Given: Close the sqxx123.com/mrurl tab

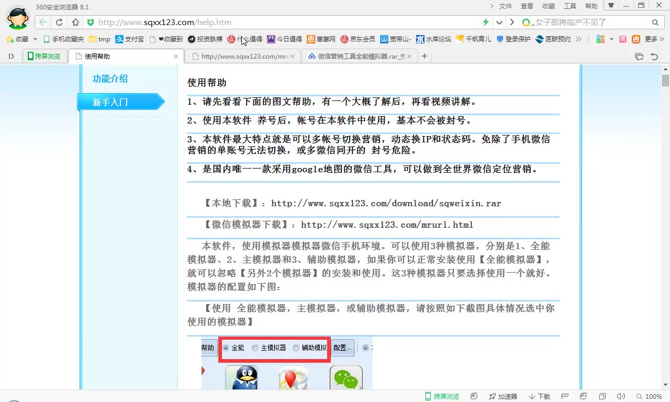Looking at the screenshot, I should pyautogui.click(x=293, y=56).
